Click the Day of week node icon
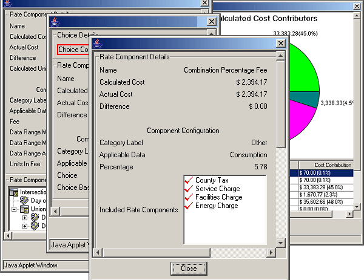The image size is (364, 280). (x=24, y=201)
